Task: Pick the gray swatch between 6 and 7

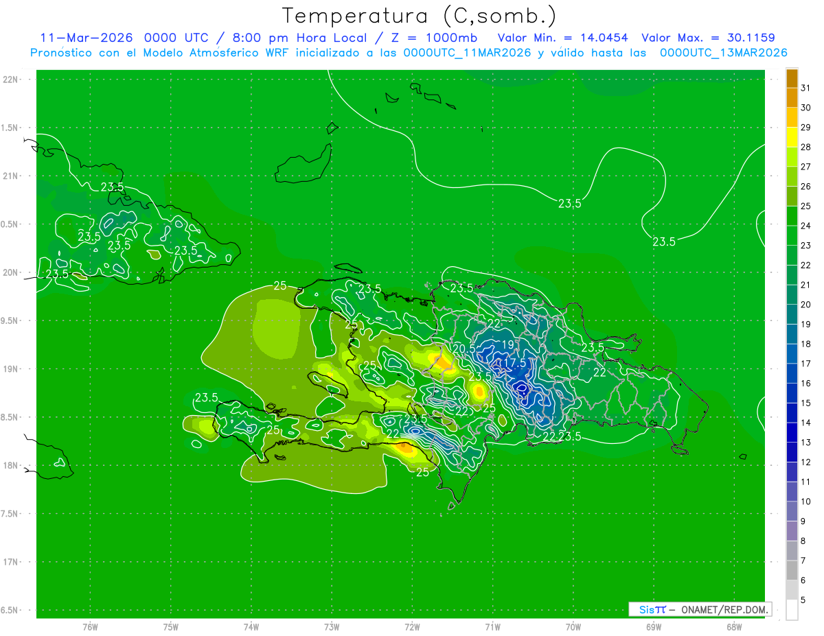Action: click(x=792, y=571)
